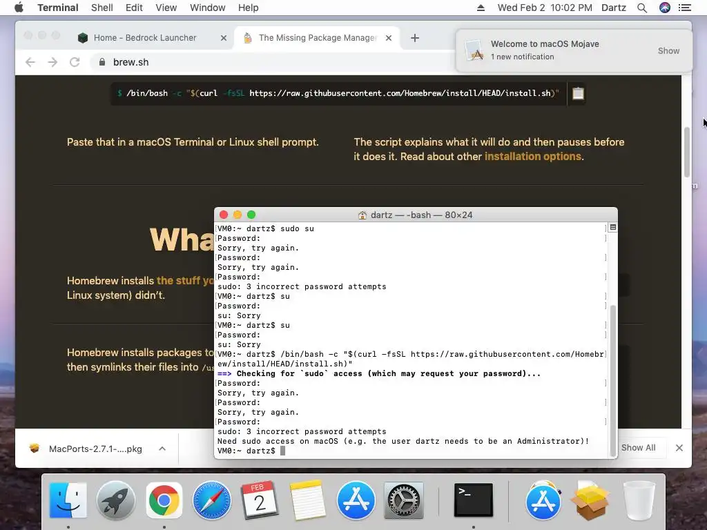Reload the brew.sh page
The width and height of the screenshot is (707, 530).
coord(75,62)
